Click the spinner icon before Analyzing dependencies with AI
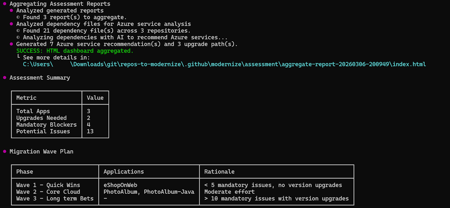 pyautogui.click(x=18, y=37)
